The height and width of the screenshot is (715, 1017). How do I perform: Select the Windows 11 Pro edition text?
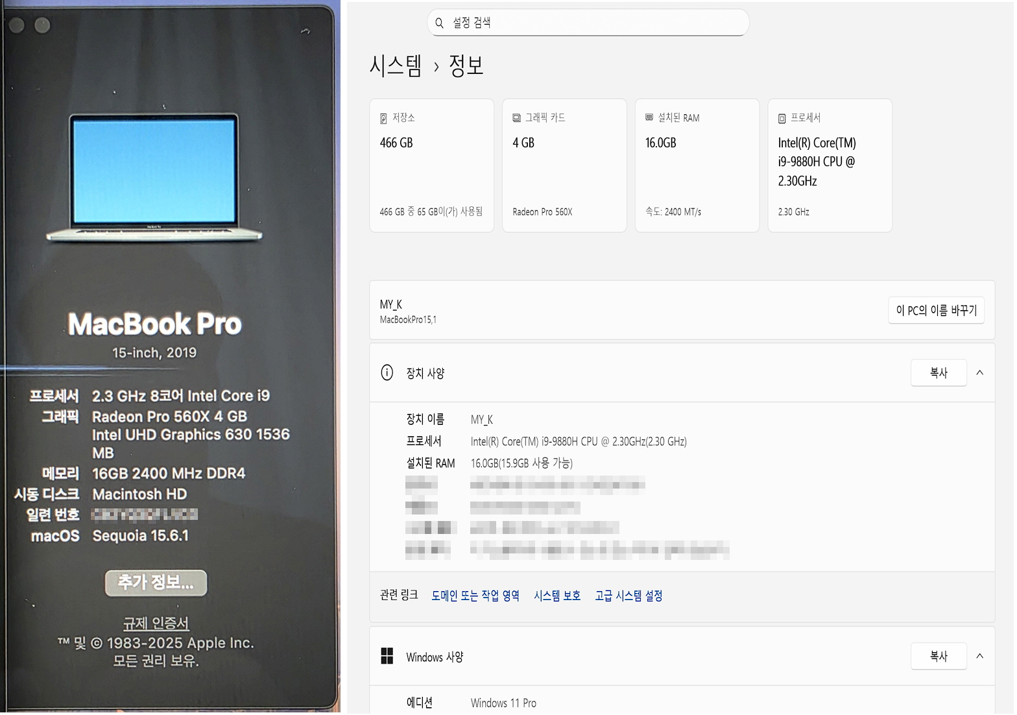click(503, 703)
